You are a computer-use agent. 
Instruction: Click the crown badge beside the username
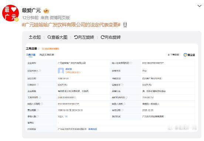pos(46,11)
